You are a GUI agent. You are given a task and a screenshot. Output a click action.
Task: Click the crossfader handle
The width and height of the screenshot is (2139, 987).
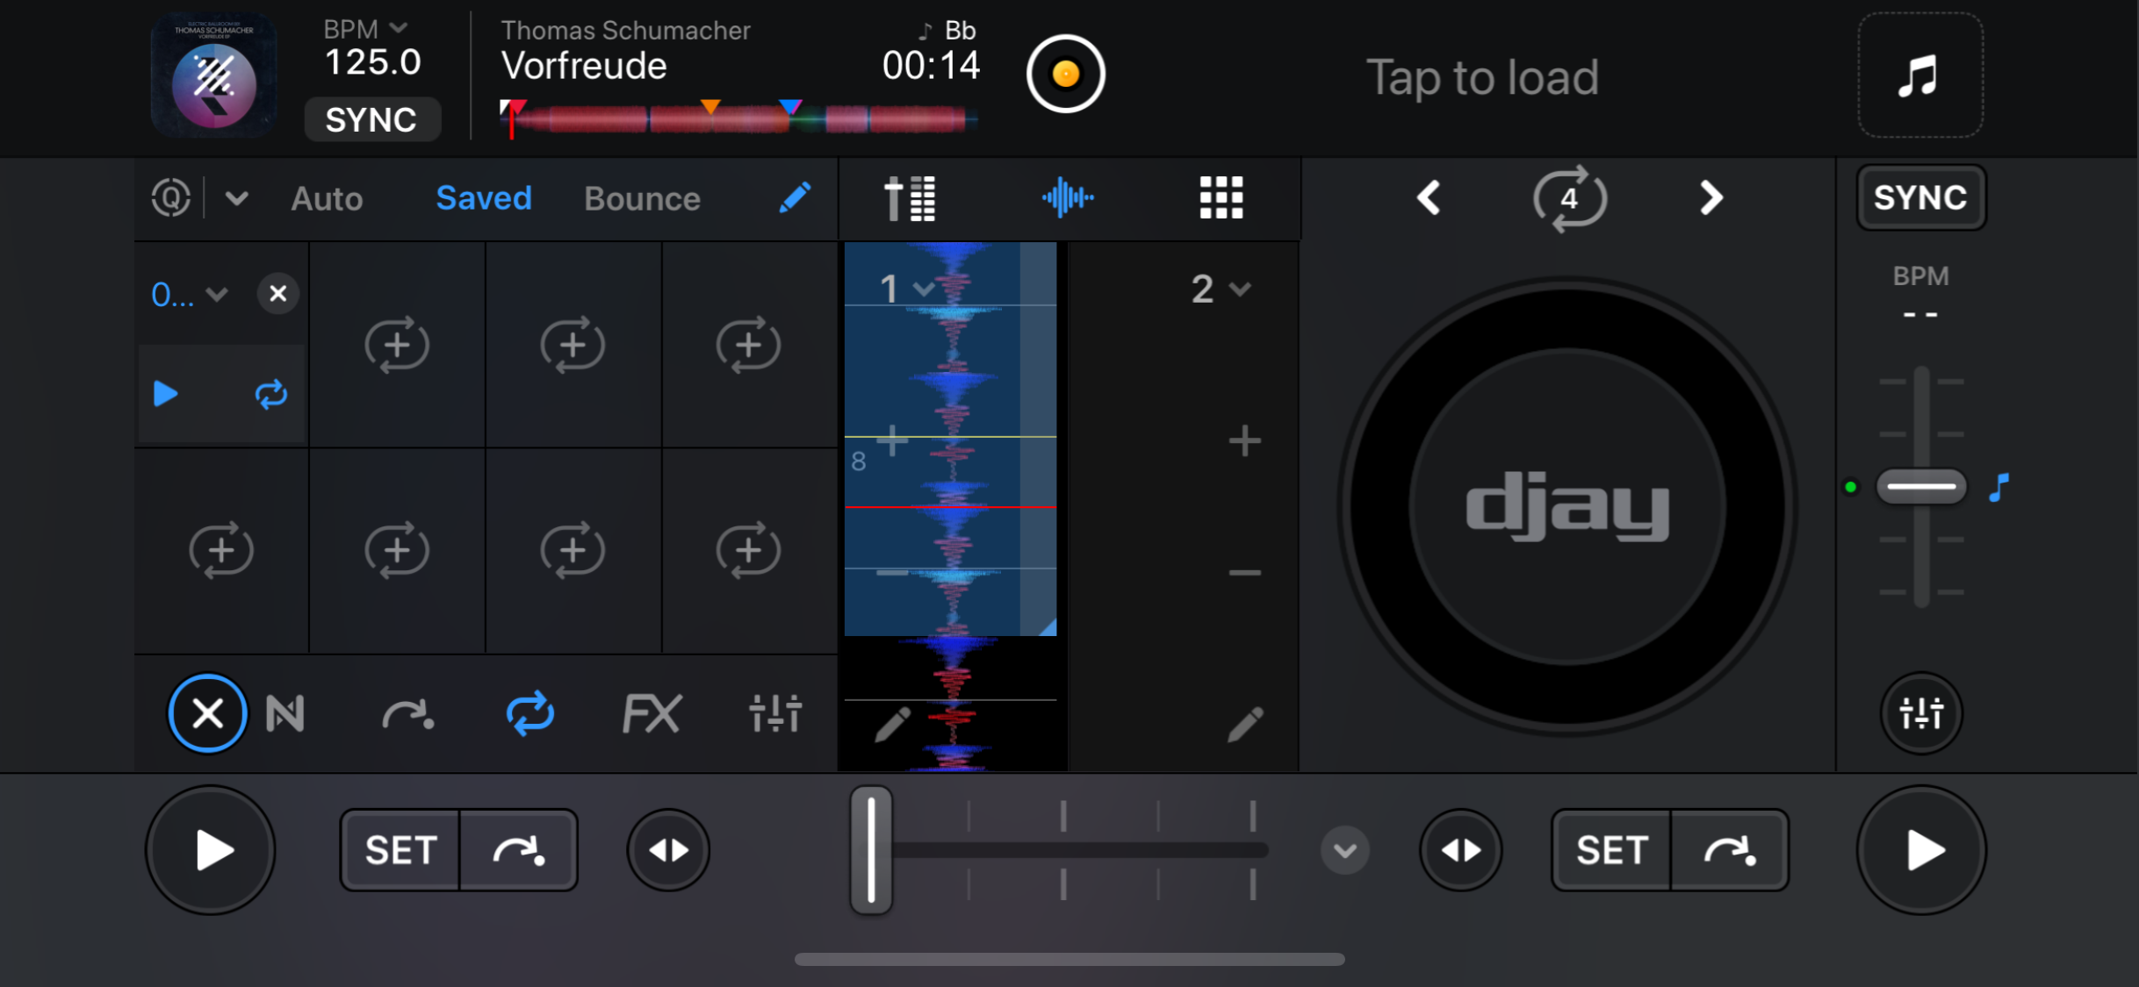(871, 850)
